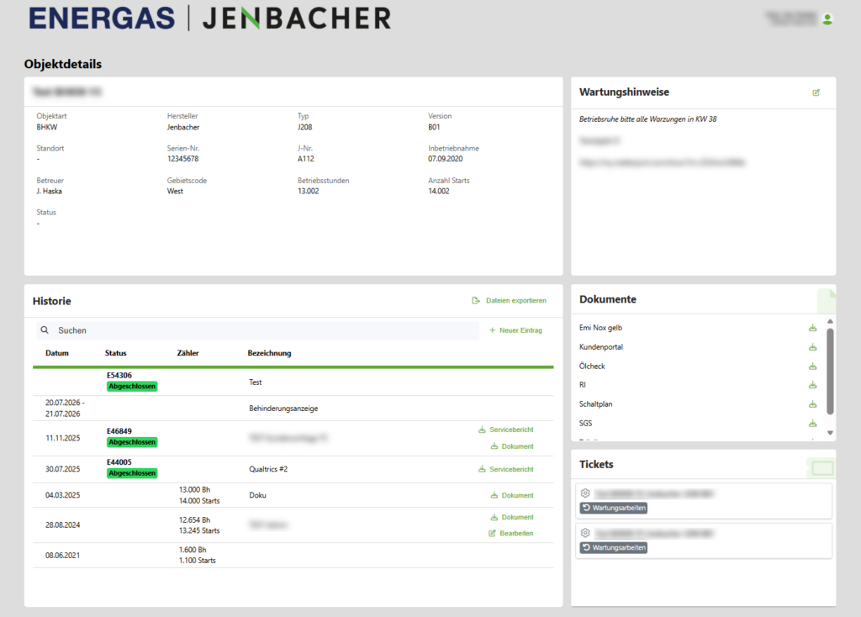Download the Schaltplan document
The height and width of the screenshot is (617, 861).
(813, 404)
